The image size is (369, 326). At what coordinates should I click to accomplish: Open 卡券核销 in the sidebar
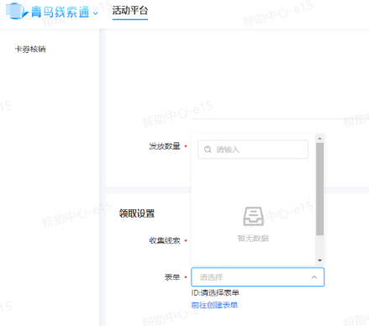click(30, 49)
